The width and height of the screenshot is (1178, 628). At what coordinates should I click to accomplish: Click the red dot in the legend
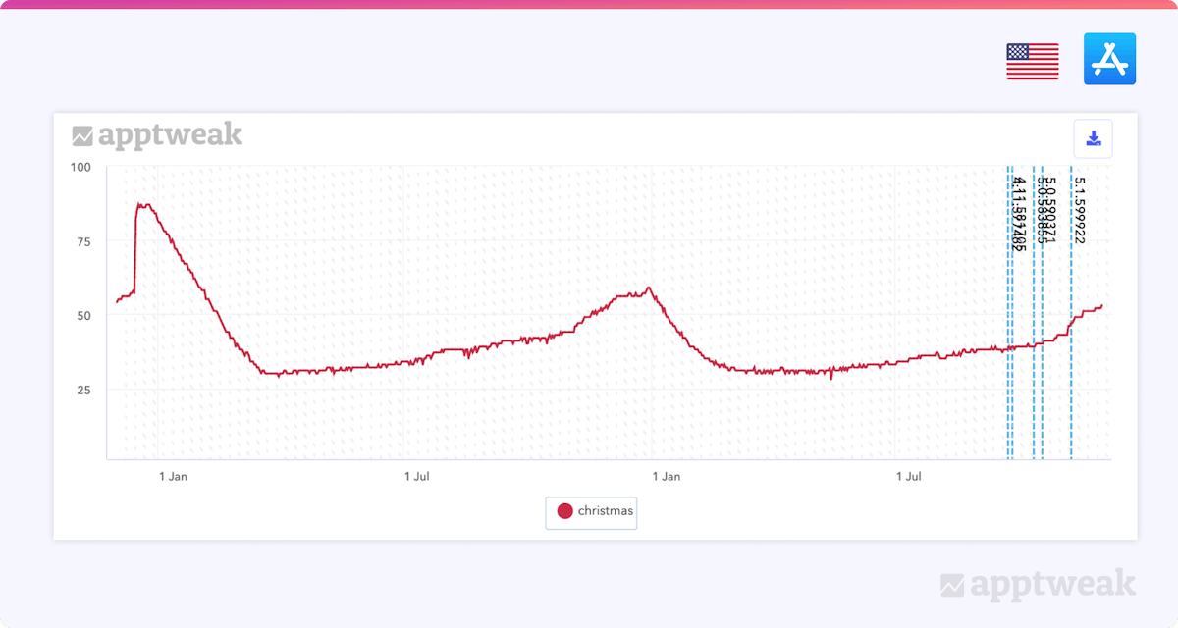(564, 511)
